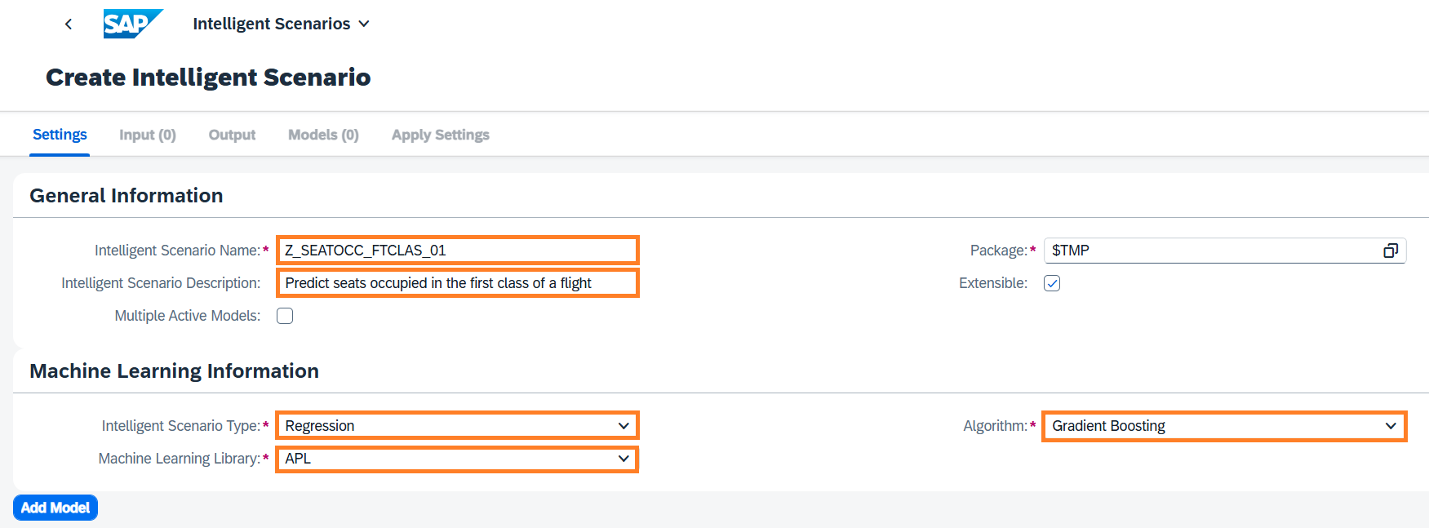Click the SAP logo
Viewport: 1429px width, 528px height.
(132, 24)
